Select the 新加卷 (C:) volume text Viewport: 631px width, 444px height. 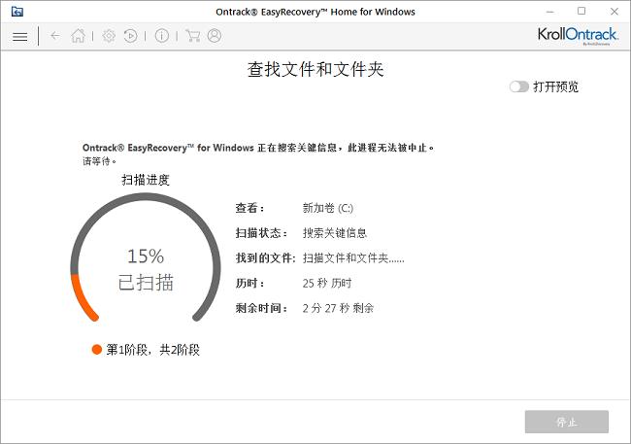328,208
